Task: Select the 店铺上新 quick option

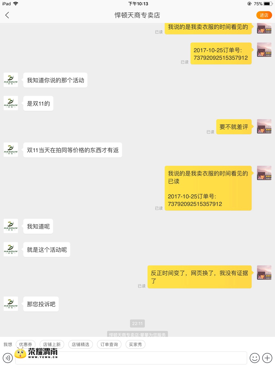Action: tap(52, 344)
